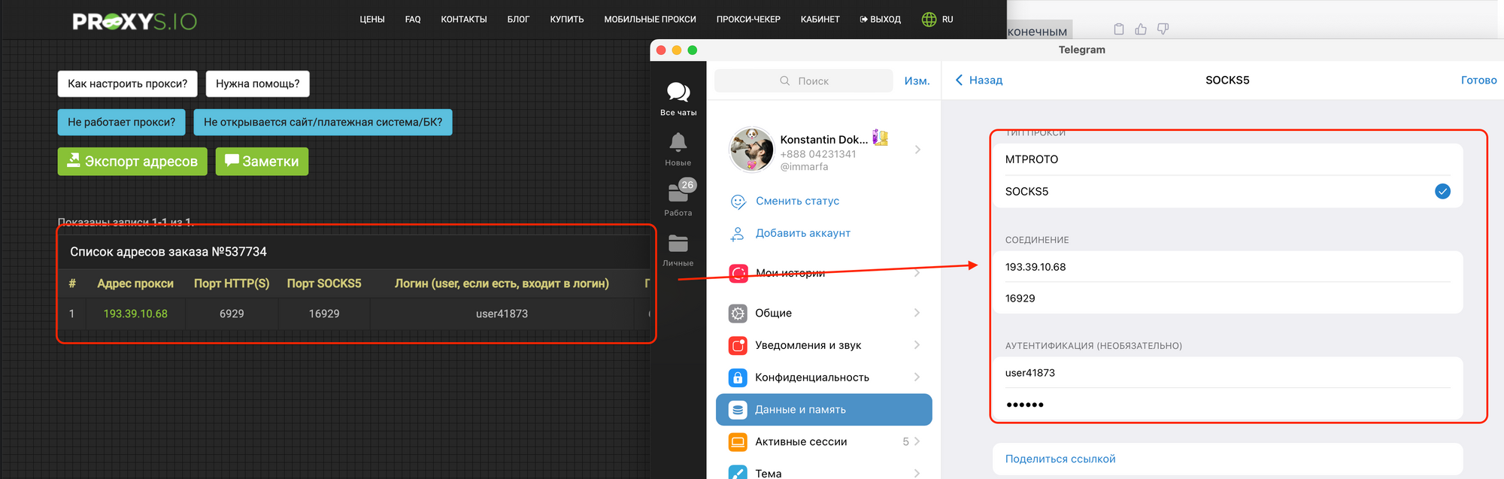Open the ЦЕНЫ menu item
Screen dimensions: 1504x479
coord(372,20)
